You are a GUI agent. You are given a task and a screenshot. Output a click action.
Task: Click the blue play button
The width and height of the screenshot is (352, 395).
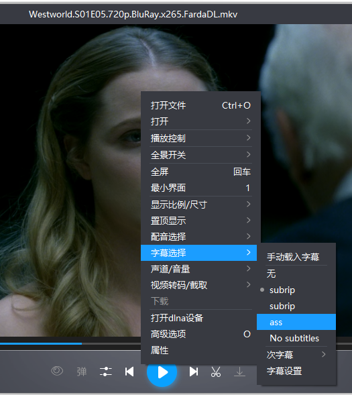coord(162,372)
